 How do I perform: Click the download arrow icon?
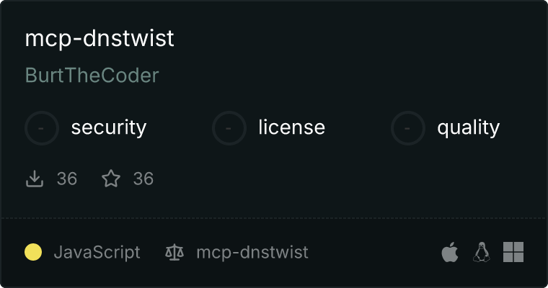click(x=35, y=179)
